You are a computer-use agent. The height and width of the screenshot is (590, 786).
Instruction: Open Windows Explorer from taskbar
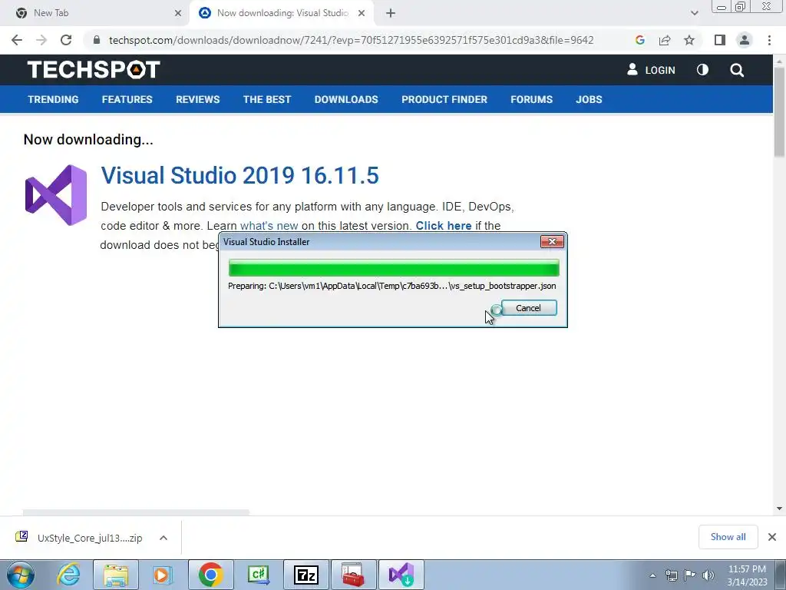[x=116, y=575]
